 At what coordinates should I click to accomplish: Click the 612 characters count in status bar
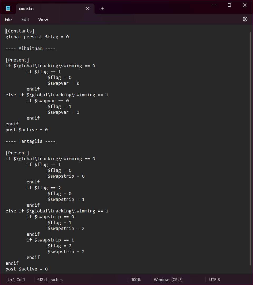(50, 279)
